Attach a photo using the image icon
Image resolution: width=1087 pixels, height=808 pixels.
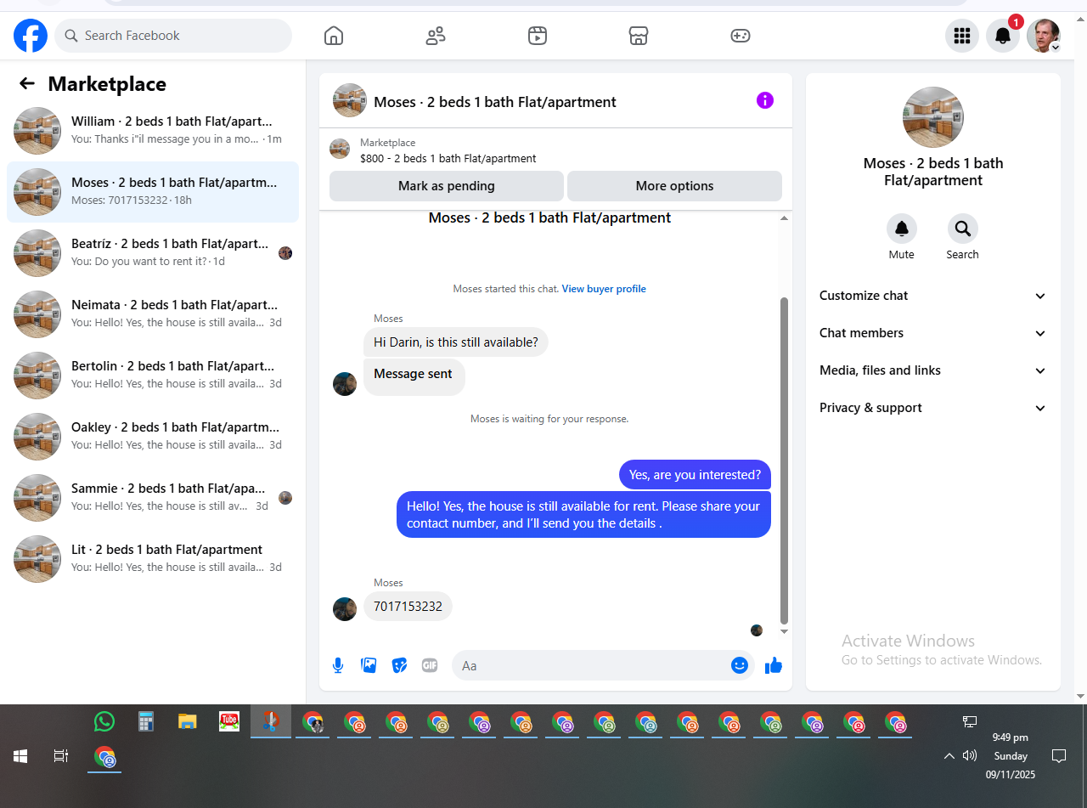click(x=369, y=665)
